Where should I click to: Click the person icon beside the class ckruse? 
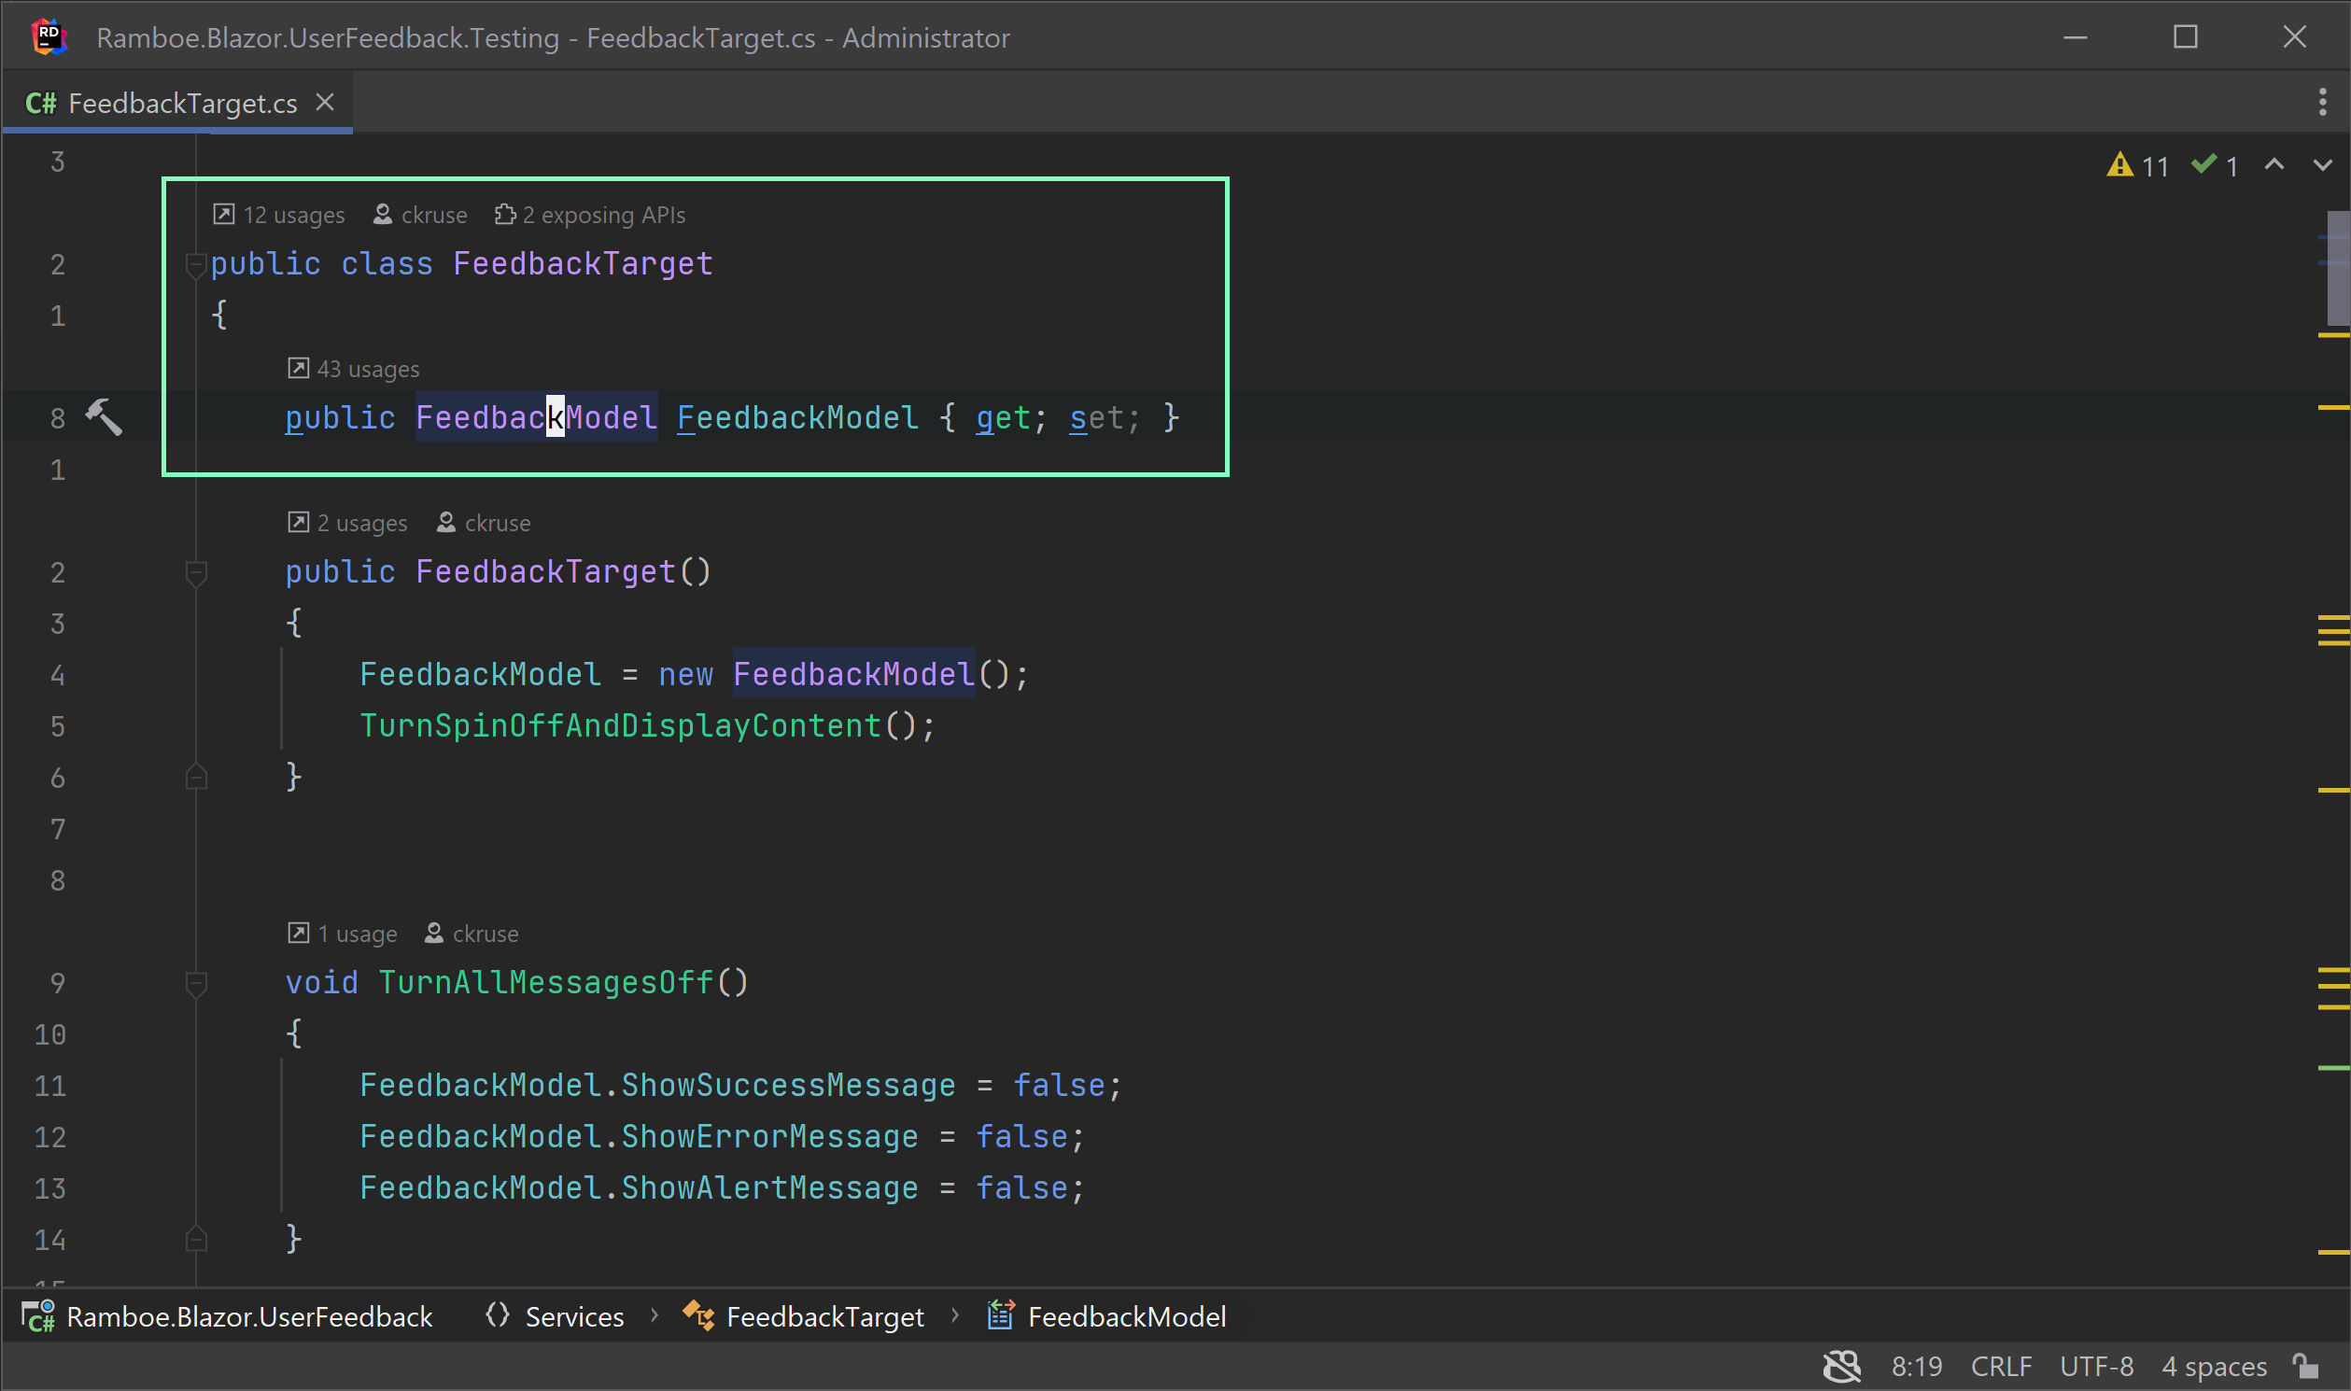383,214
